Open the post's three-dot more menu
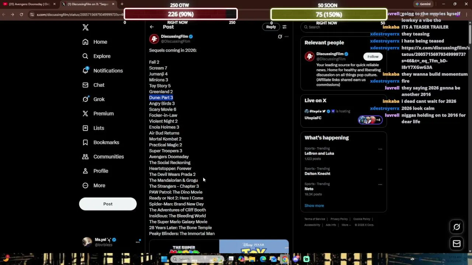This screenshot has width=472, height=265. point(287,36)
